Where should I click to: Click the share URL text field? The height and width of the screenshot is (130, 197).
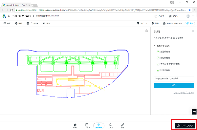pos(174,78)
